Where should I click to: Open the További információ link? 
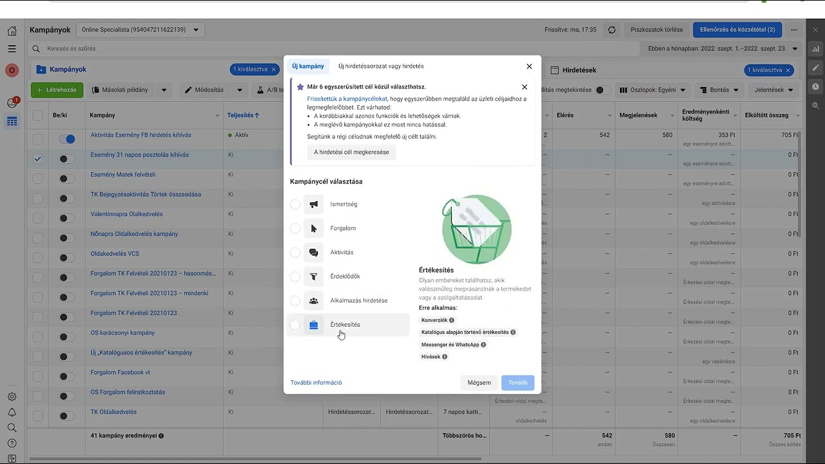pyautogui.click(x=316, y=383)
